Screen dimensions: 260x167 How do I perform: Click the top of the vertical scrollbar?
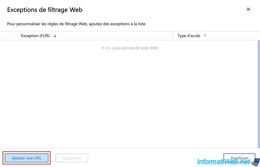(259, 43)
